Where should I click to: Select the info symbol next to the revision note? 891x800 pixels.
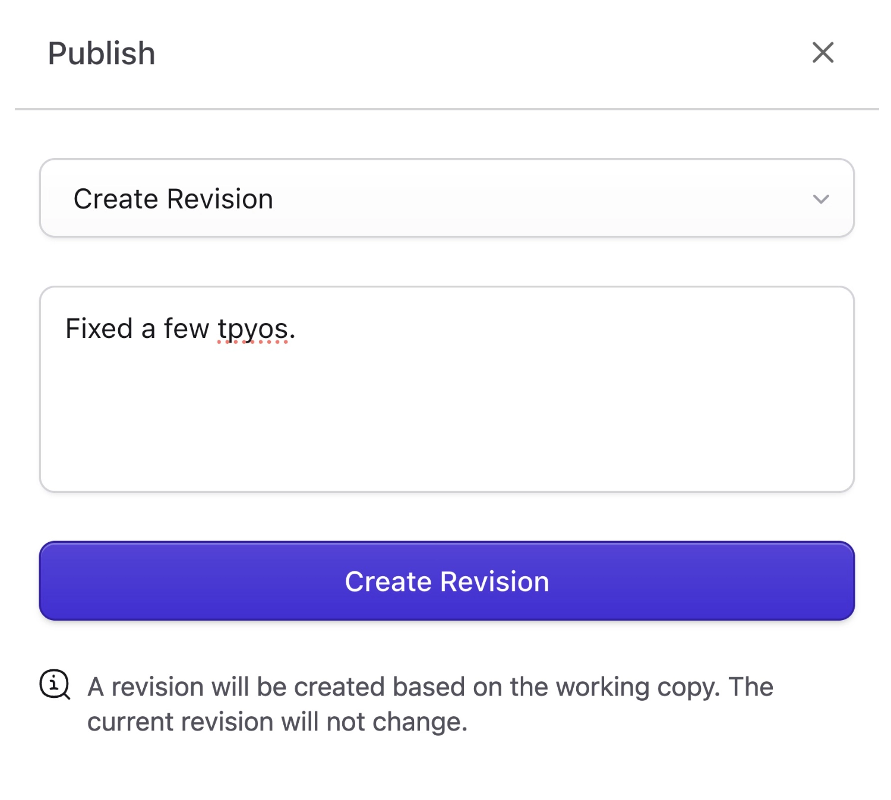click(x=54, y=687)
